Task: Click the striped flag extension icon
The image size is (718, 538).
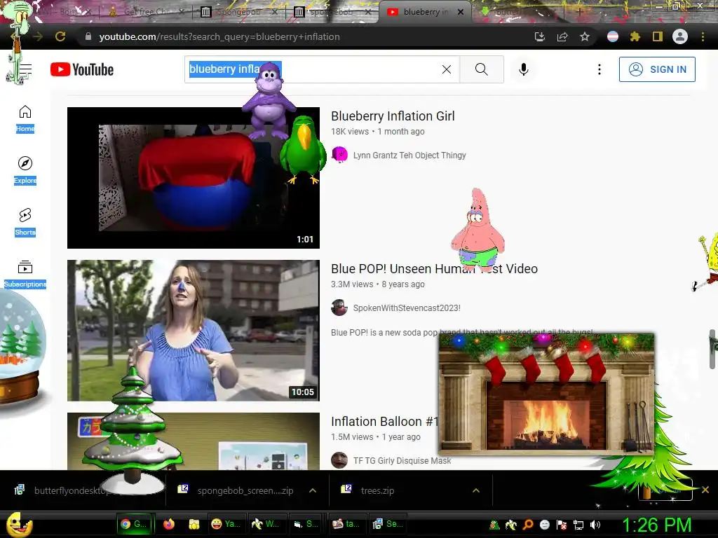Action: tap(613, 36)
